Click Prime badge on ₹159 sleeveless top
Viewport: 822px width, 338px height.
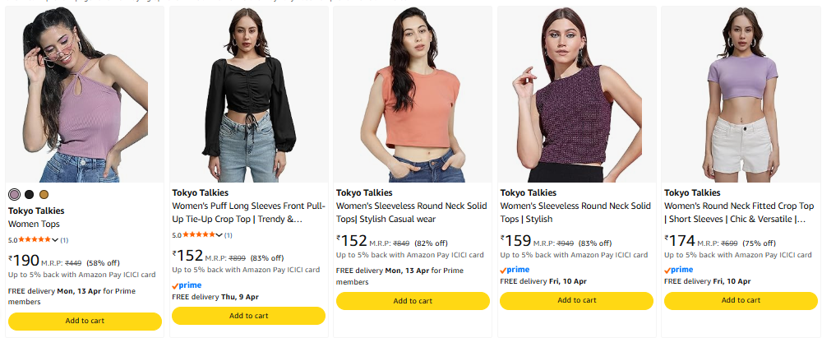(515, 270)
